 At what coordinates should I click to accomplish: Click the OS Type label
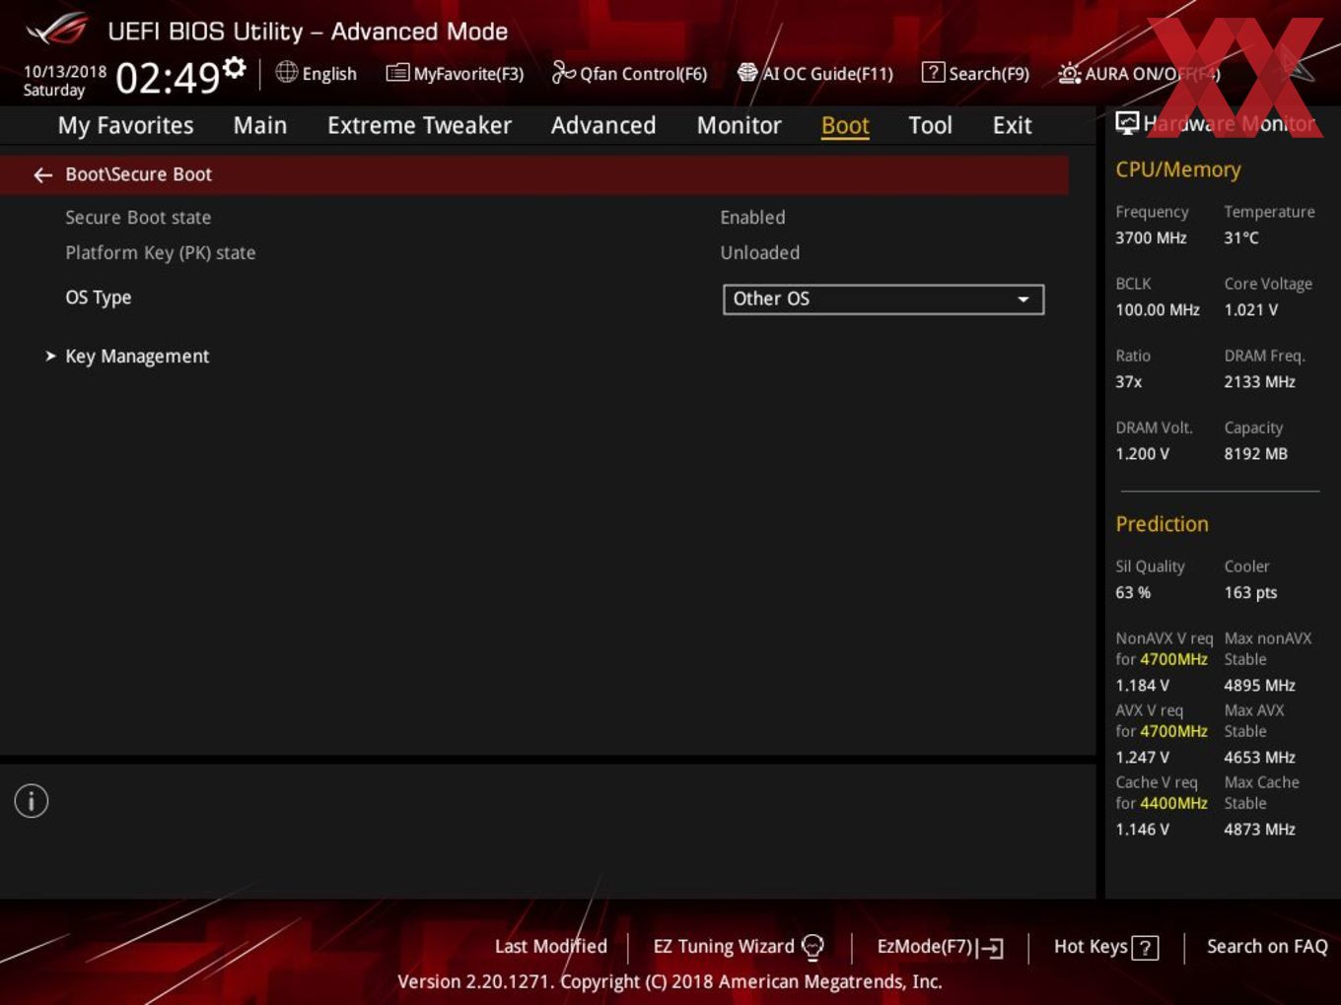[99, 298]
